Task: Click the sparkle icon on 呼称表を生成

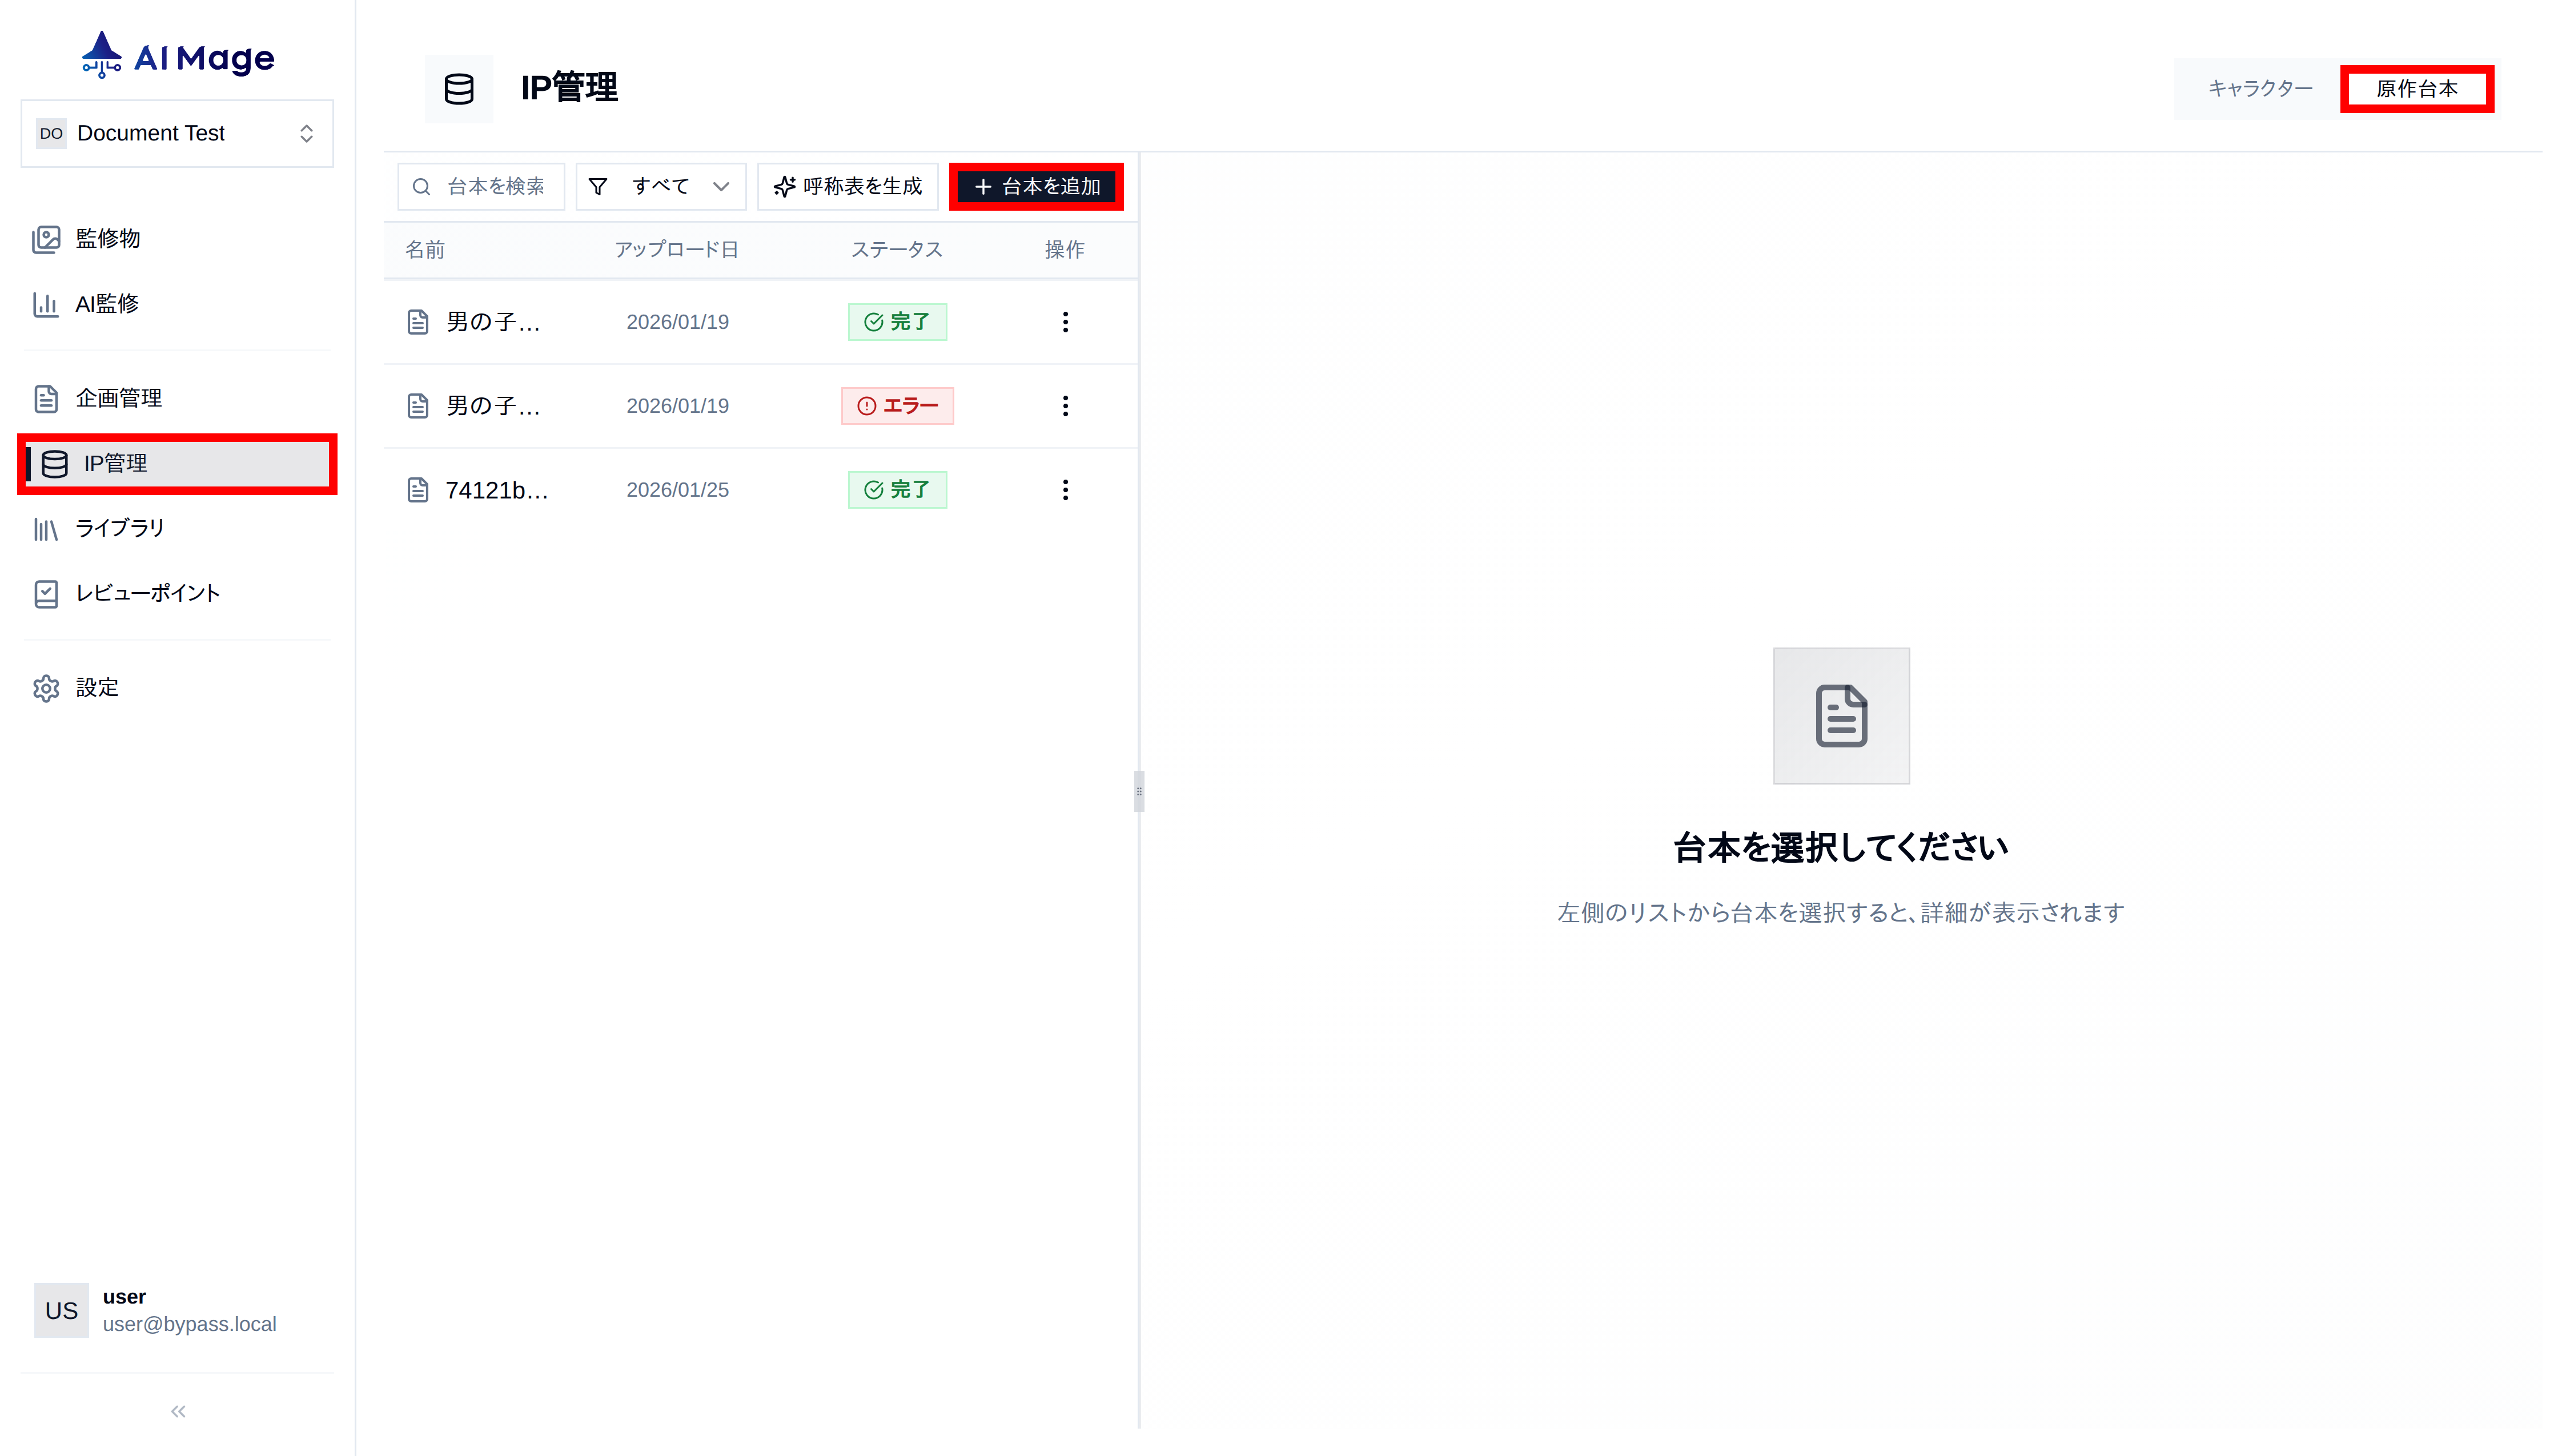Action: tap(784, 186)
